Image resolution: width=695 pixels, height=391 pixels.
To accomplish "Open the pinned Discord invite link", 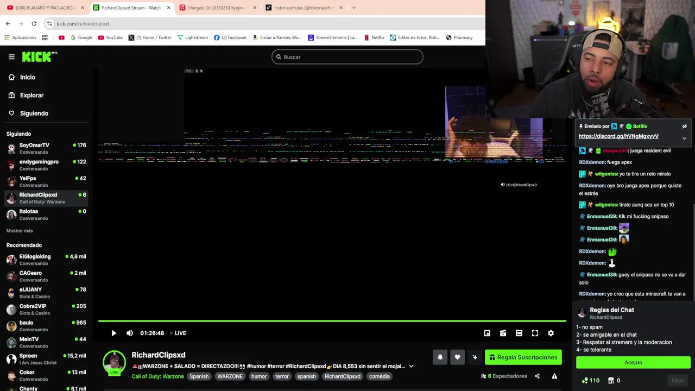I will (618, 136).
